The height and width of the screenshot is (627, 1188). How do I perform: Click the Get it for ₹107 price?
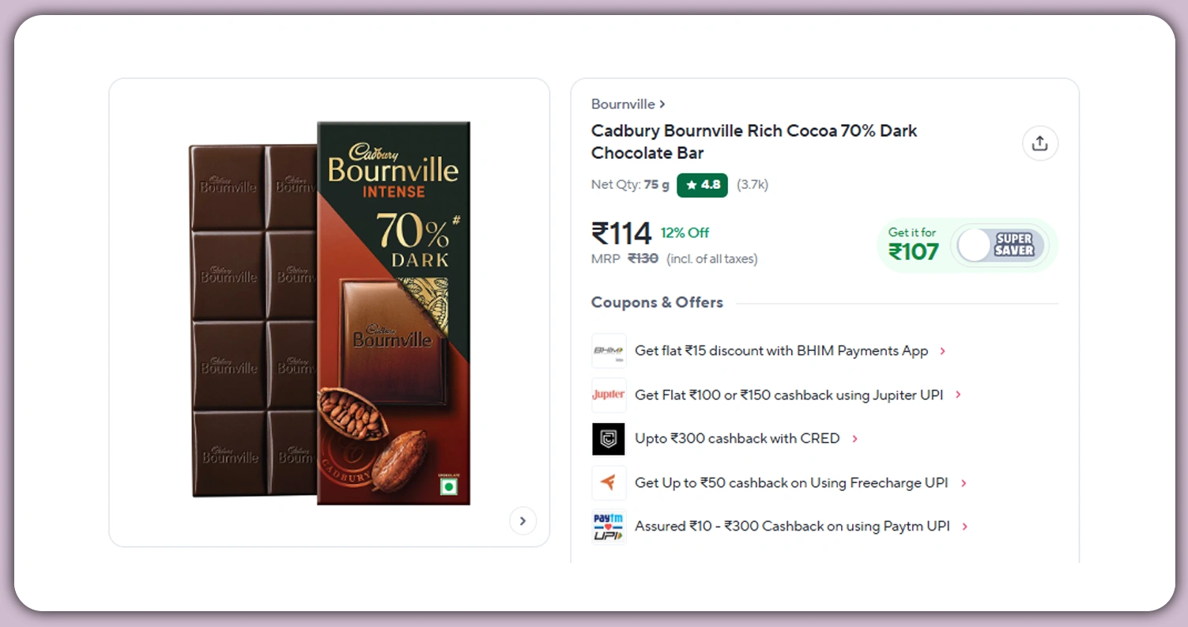point(913,245)
